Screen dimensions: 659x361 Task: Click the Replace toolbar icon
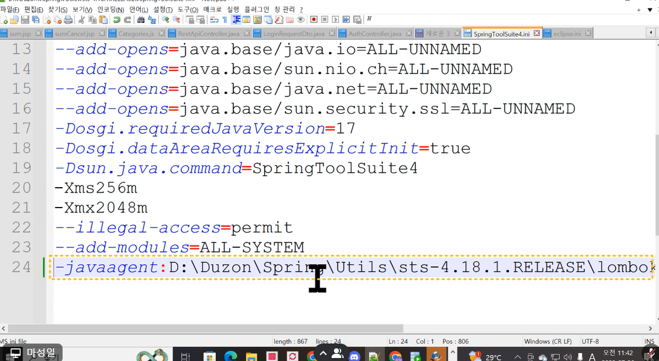[x=152, y=20]
